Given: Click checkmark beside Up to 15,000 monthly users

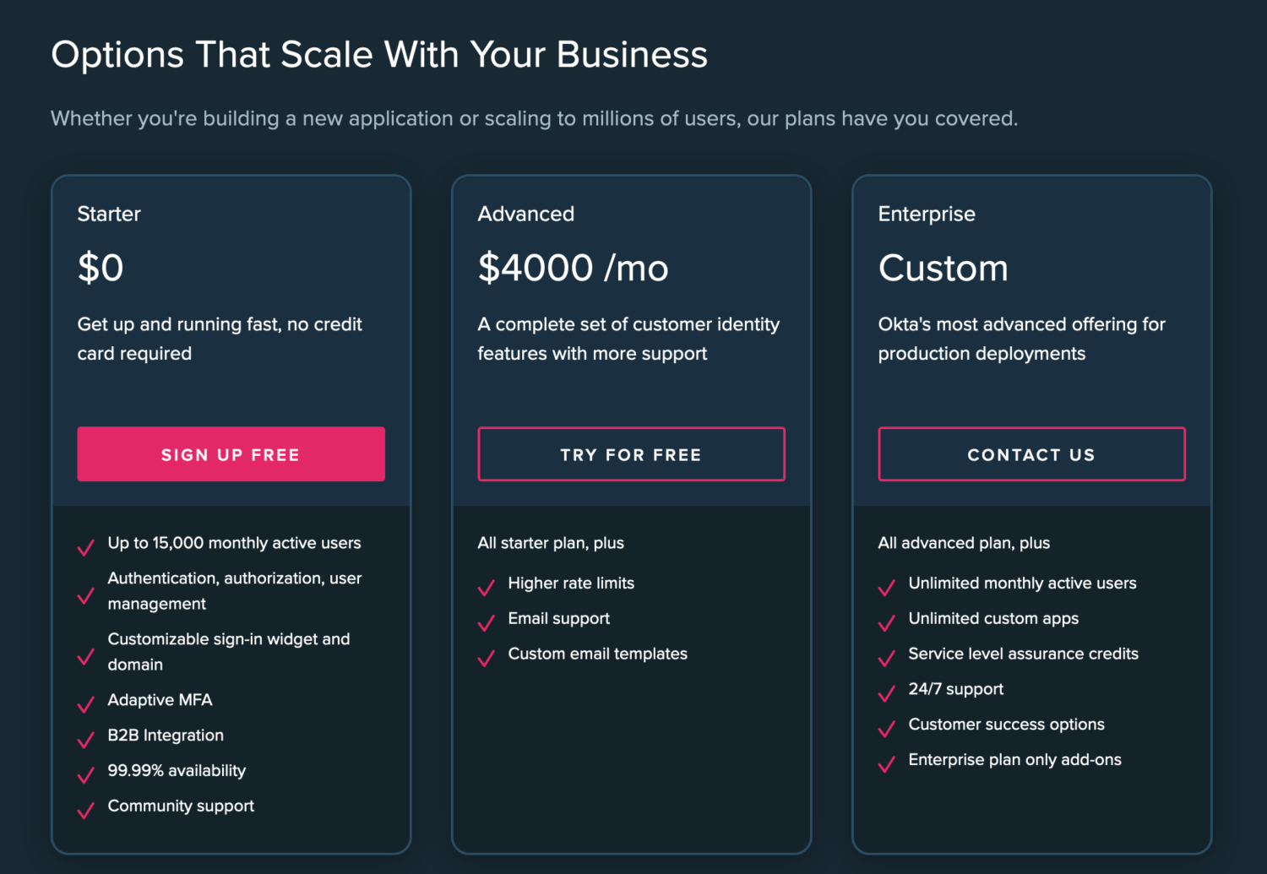Looking at the screenshot, I should [85, 547].
